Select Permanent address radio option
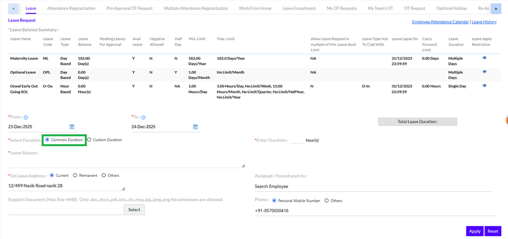508x239 pixels. (75, 175)
